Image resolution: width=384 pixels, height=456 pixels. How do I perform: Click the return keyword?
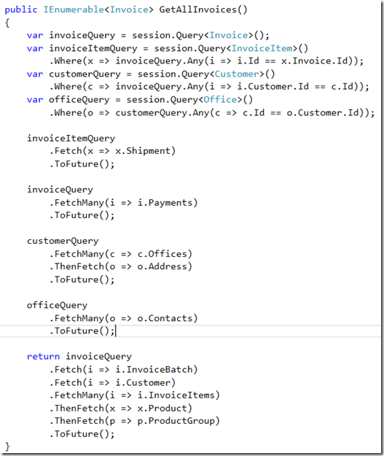(43, 357)
